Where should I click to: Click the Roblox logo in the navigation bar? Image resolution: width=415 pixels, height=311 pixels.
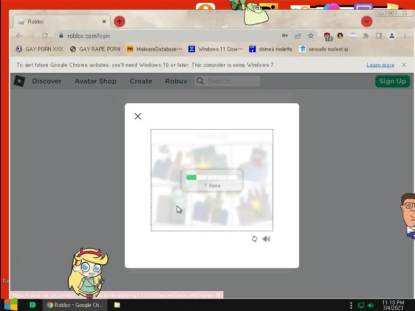click(19, 81)
